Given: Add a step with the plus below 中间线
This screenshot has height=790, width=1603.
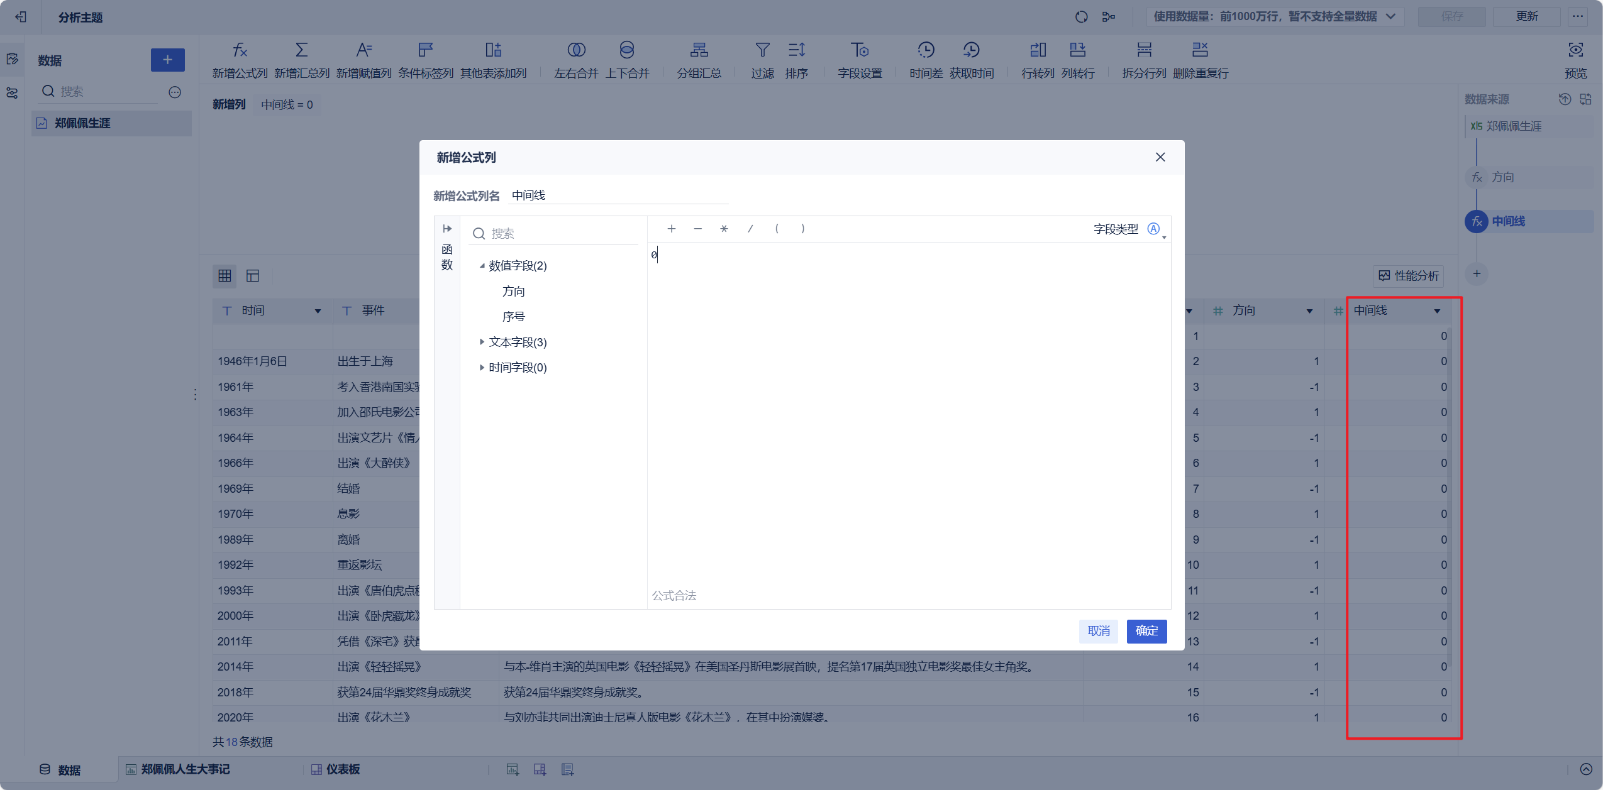Looking at the screenshot, I should (1477, 274).
